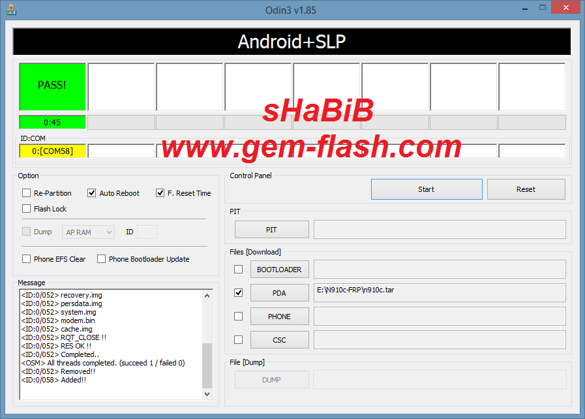The height and width of the screenshot is (419, 585).
Task: Select the 'Added!!' log line
Action: pyautogui.click(x=53, y=380)
